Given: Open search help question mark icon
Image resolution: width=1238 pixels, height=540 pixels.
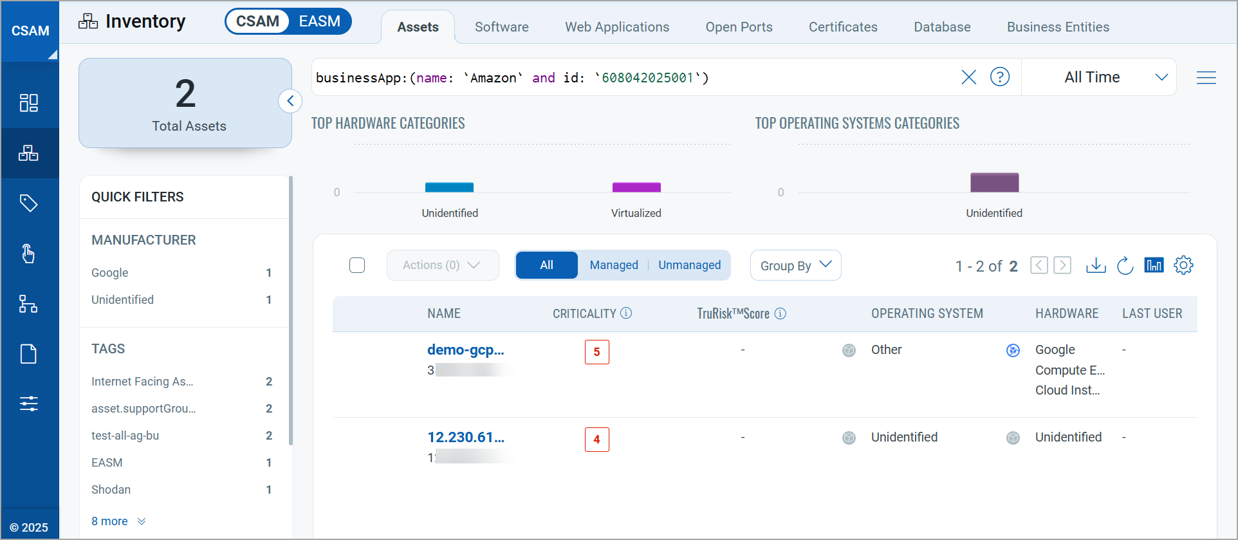Looking at the screenshot, I should [1000, 77].
